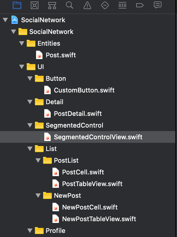Open the Test navigator diamond icon
The height and width of the screenshot is (237, 177).
pyautogui.click(x=105, y=5)
